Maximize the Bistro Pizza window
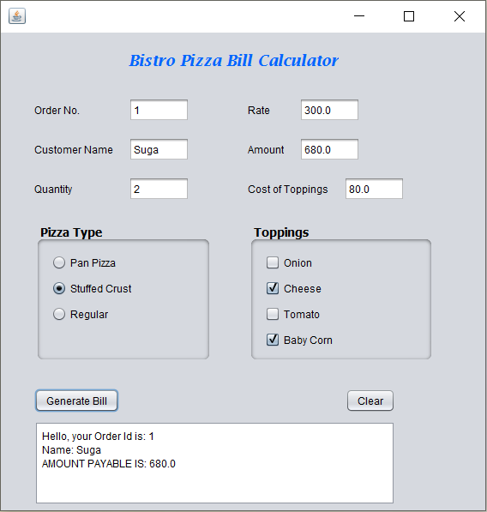Viewport: 487px width, 512px height. tap(409, 16)
